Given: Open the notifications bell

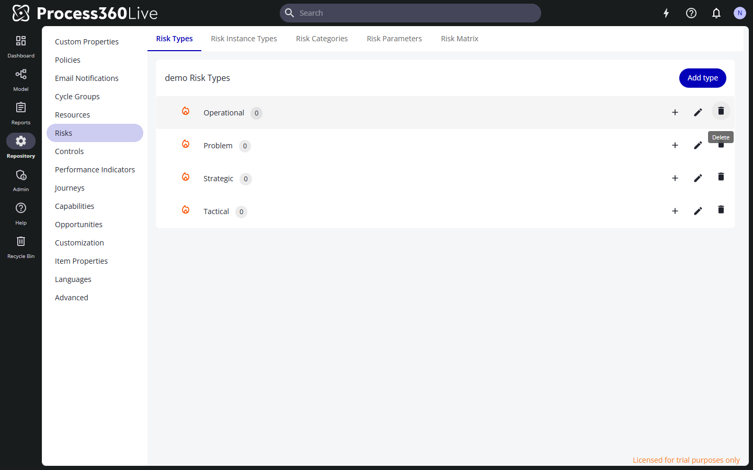Looking at the screenshot, I should (x=716, y=13).
